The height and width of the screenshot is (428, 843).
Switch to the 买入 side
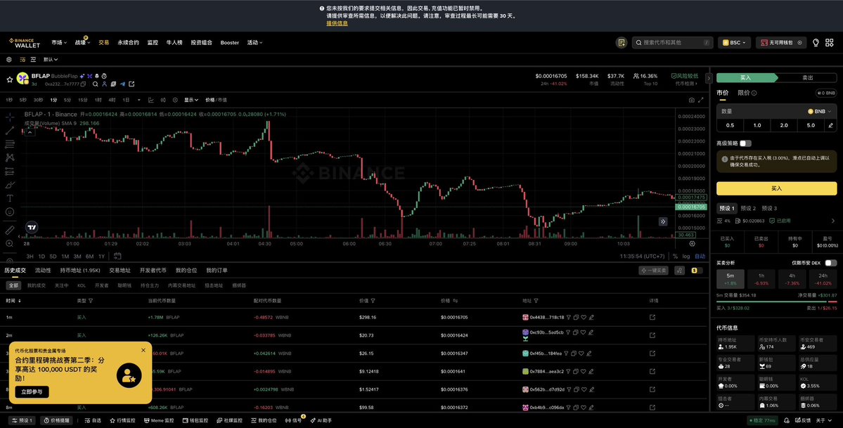(x=746, y=78)
